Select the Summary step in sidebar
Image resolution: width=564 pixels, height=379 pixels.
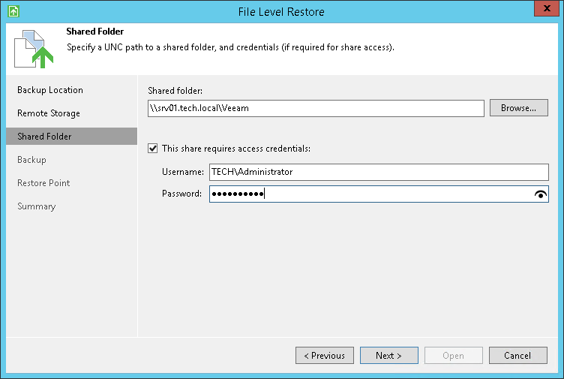click(x=37, y=206)
